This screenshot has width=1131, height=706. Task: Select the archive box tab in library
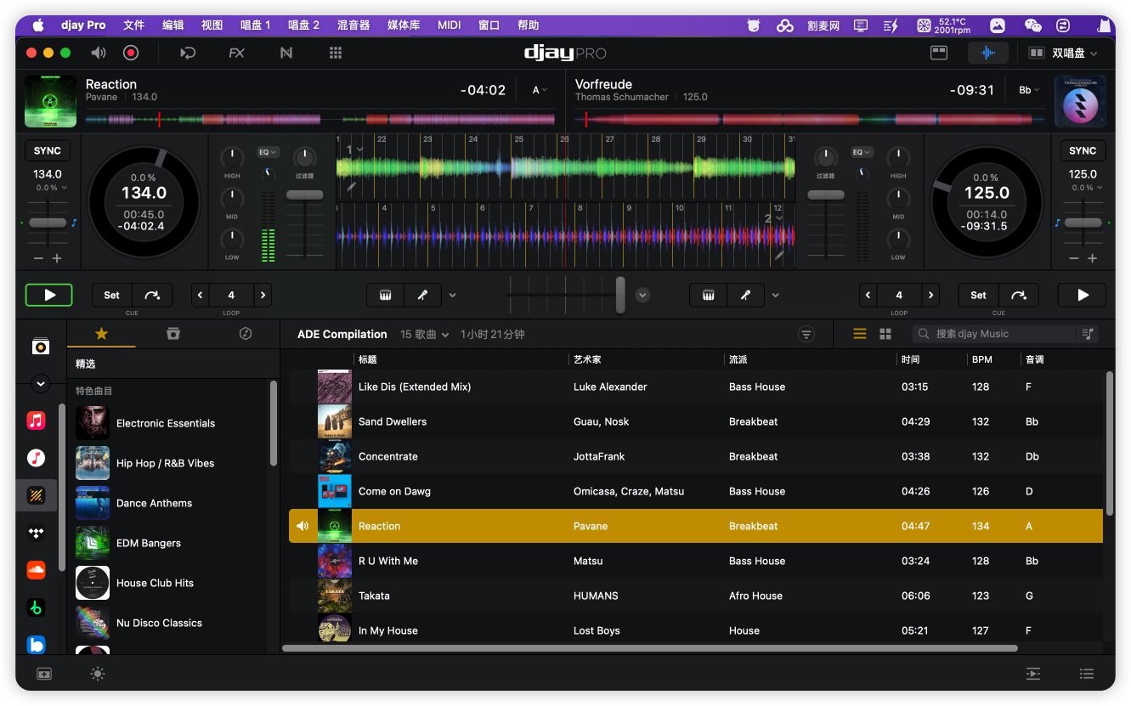tap(173, 334)
